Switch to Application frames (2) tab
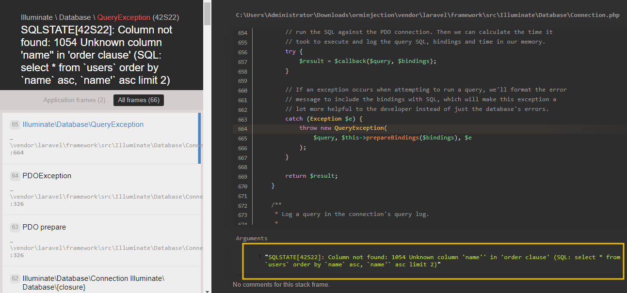This screenshot has width=627, height=293. (x=74, y=100)
